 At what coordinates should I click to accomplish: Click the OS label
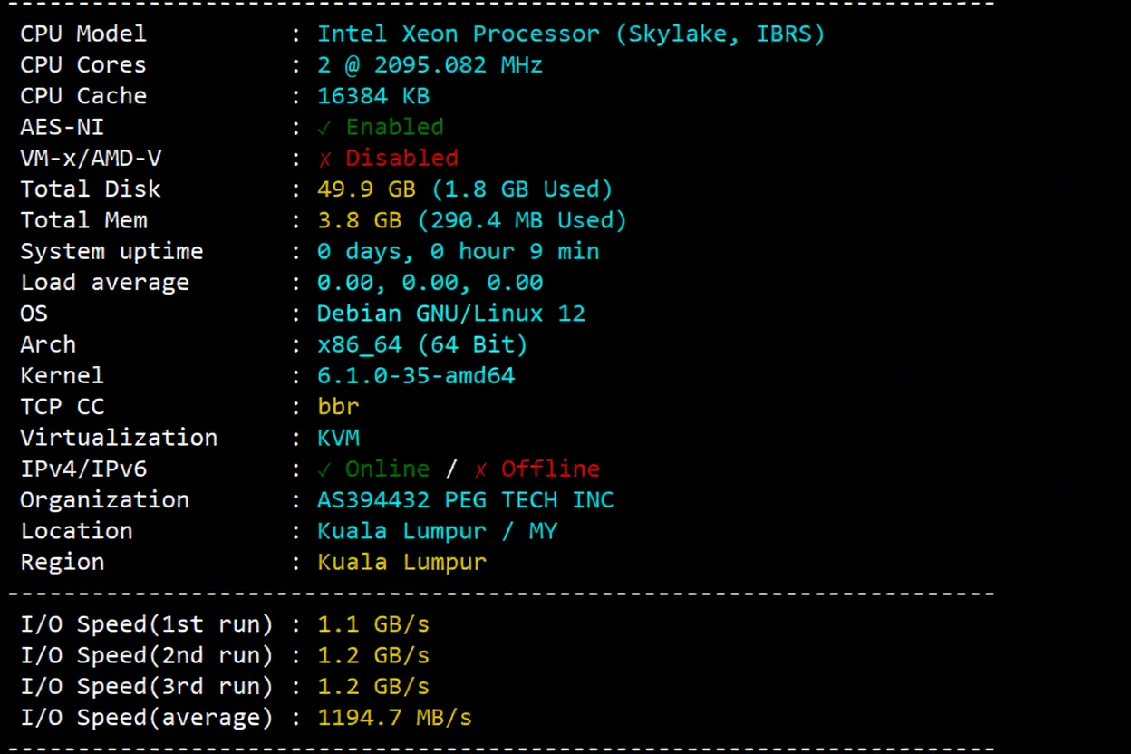tap(34, 314)
